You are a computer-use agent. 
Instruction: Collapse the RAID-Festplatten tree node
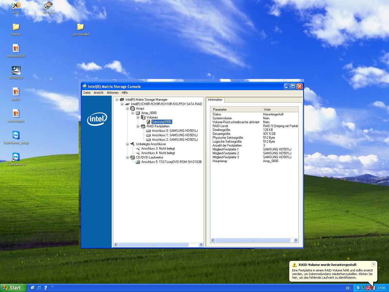click(138, 126)
